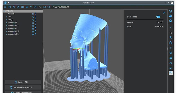The height and width of the screenshot is (93, 177).
Task: Click the wand type icon beside Auto
Action: pos(33,17)
